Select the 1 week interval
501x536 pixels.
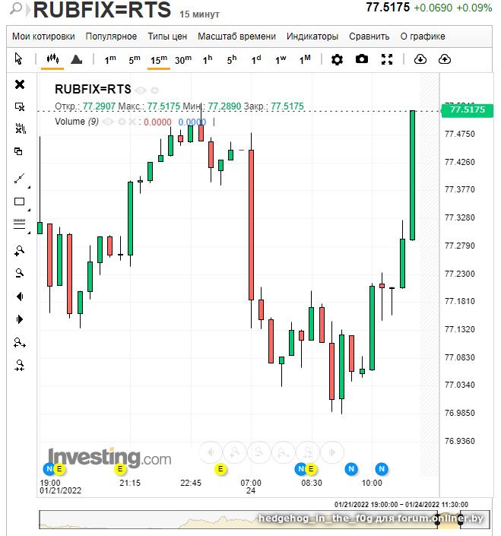coord(281,60)
